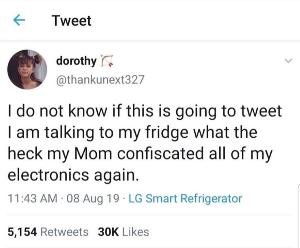This screenshot has width=300, height=248.
Task: Click the bow and arrow emoji
Action: click(104, 60)
